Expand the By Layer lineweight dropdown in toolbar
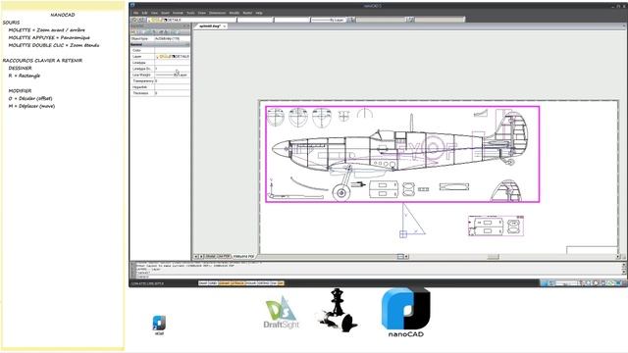This screenshot has height=353, width=628. coord(329,20)
